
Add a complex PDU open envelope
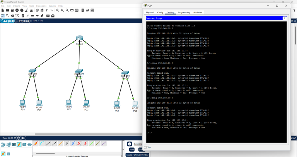tap(53, 16)
